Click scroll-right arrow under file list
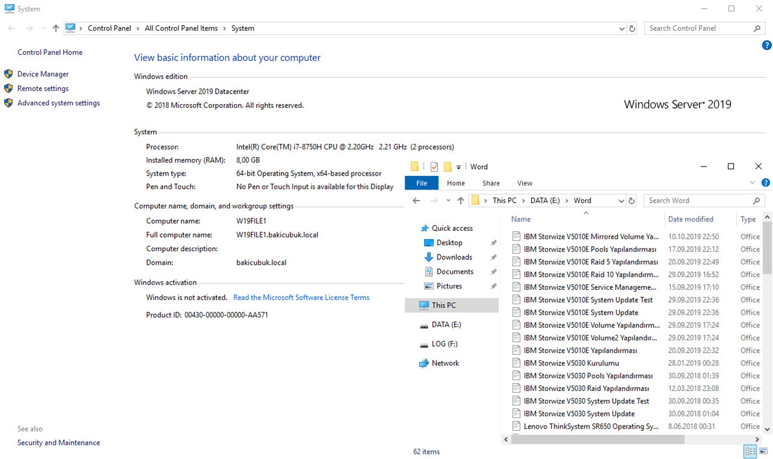Screen dimensions: 773x459 click(x=757, y=439)
